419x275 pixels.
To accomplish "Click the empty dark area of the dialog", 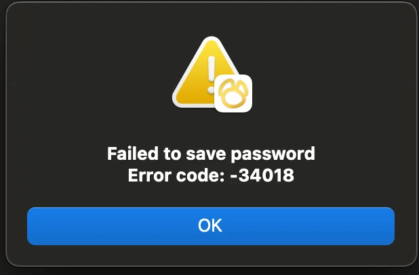I will [x=80, y=80].
